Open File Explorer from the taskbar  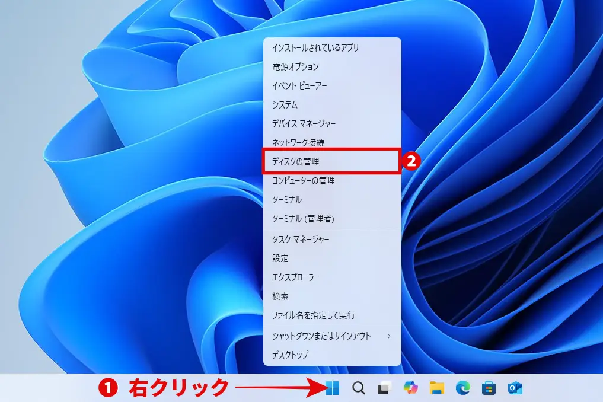click(437, 388)
